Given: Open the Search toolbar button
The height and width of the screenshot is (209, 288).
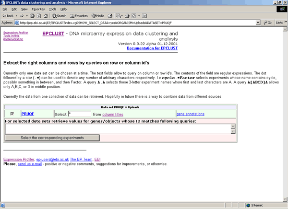Looking at the screenshot, I should [59, 16].
